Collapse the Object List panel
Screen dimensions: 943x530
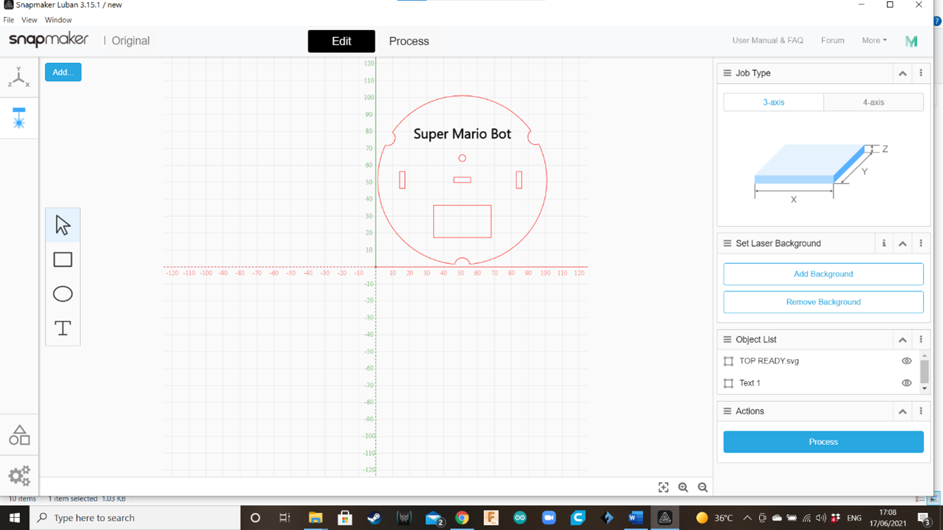pyautogui.click(x=903, y=339)
